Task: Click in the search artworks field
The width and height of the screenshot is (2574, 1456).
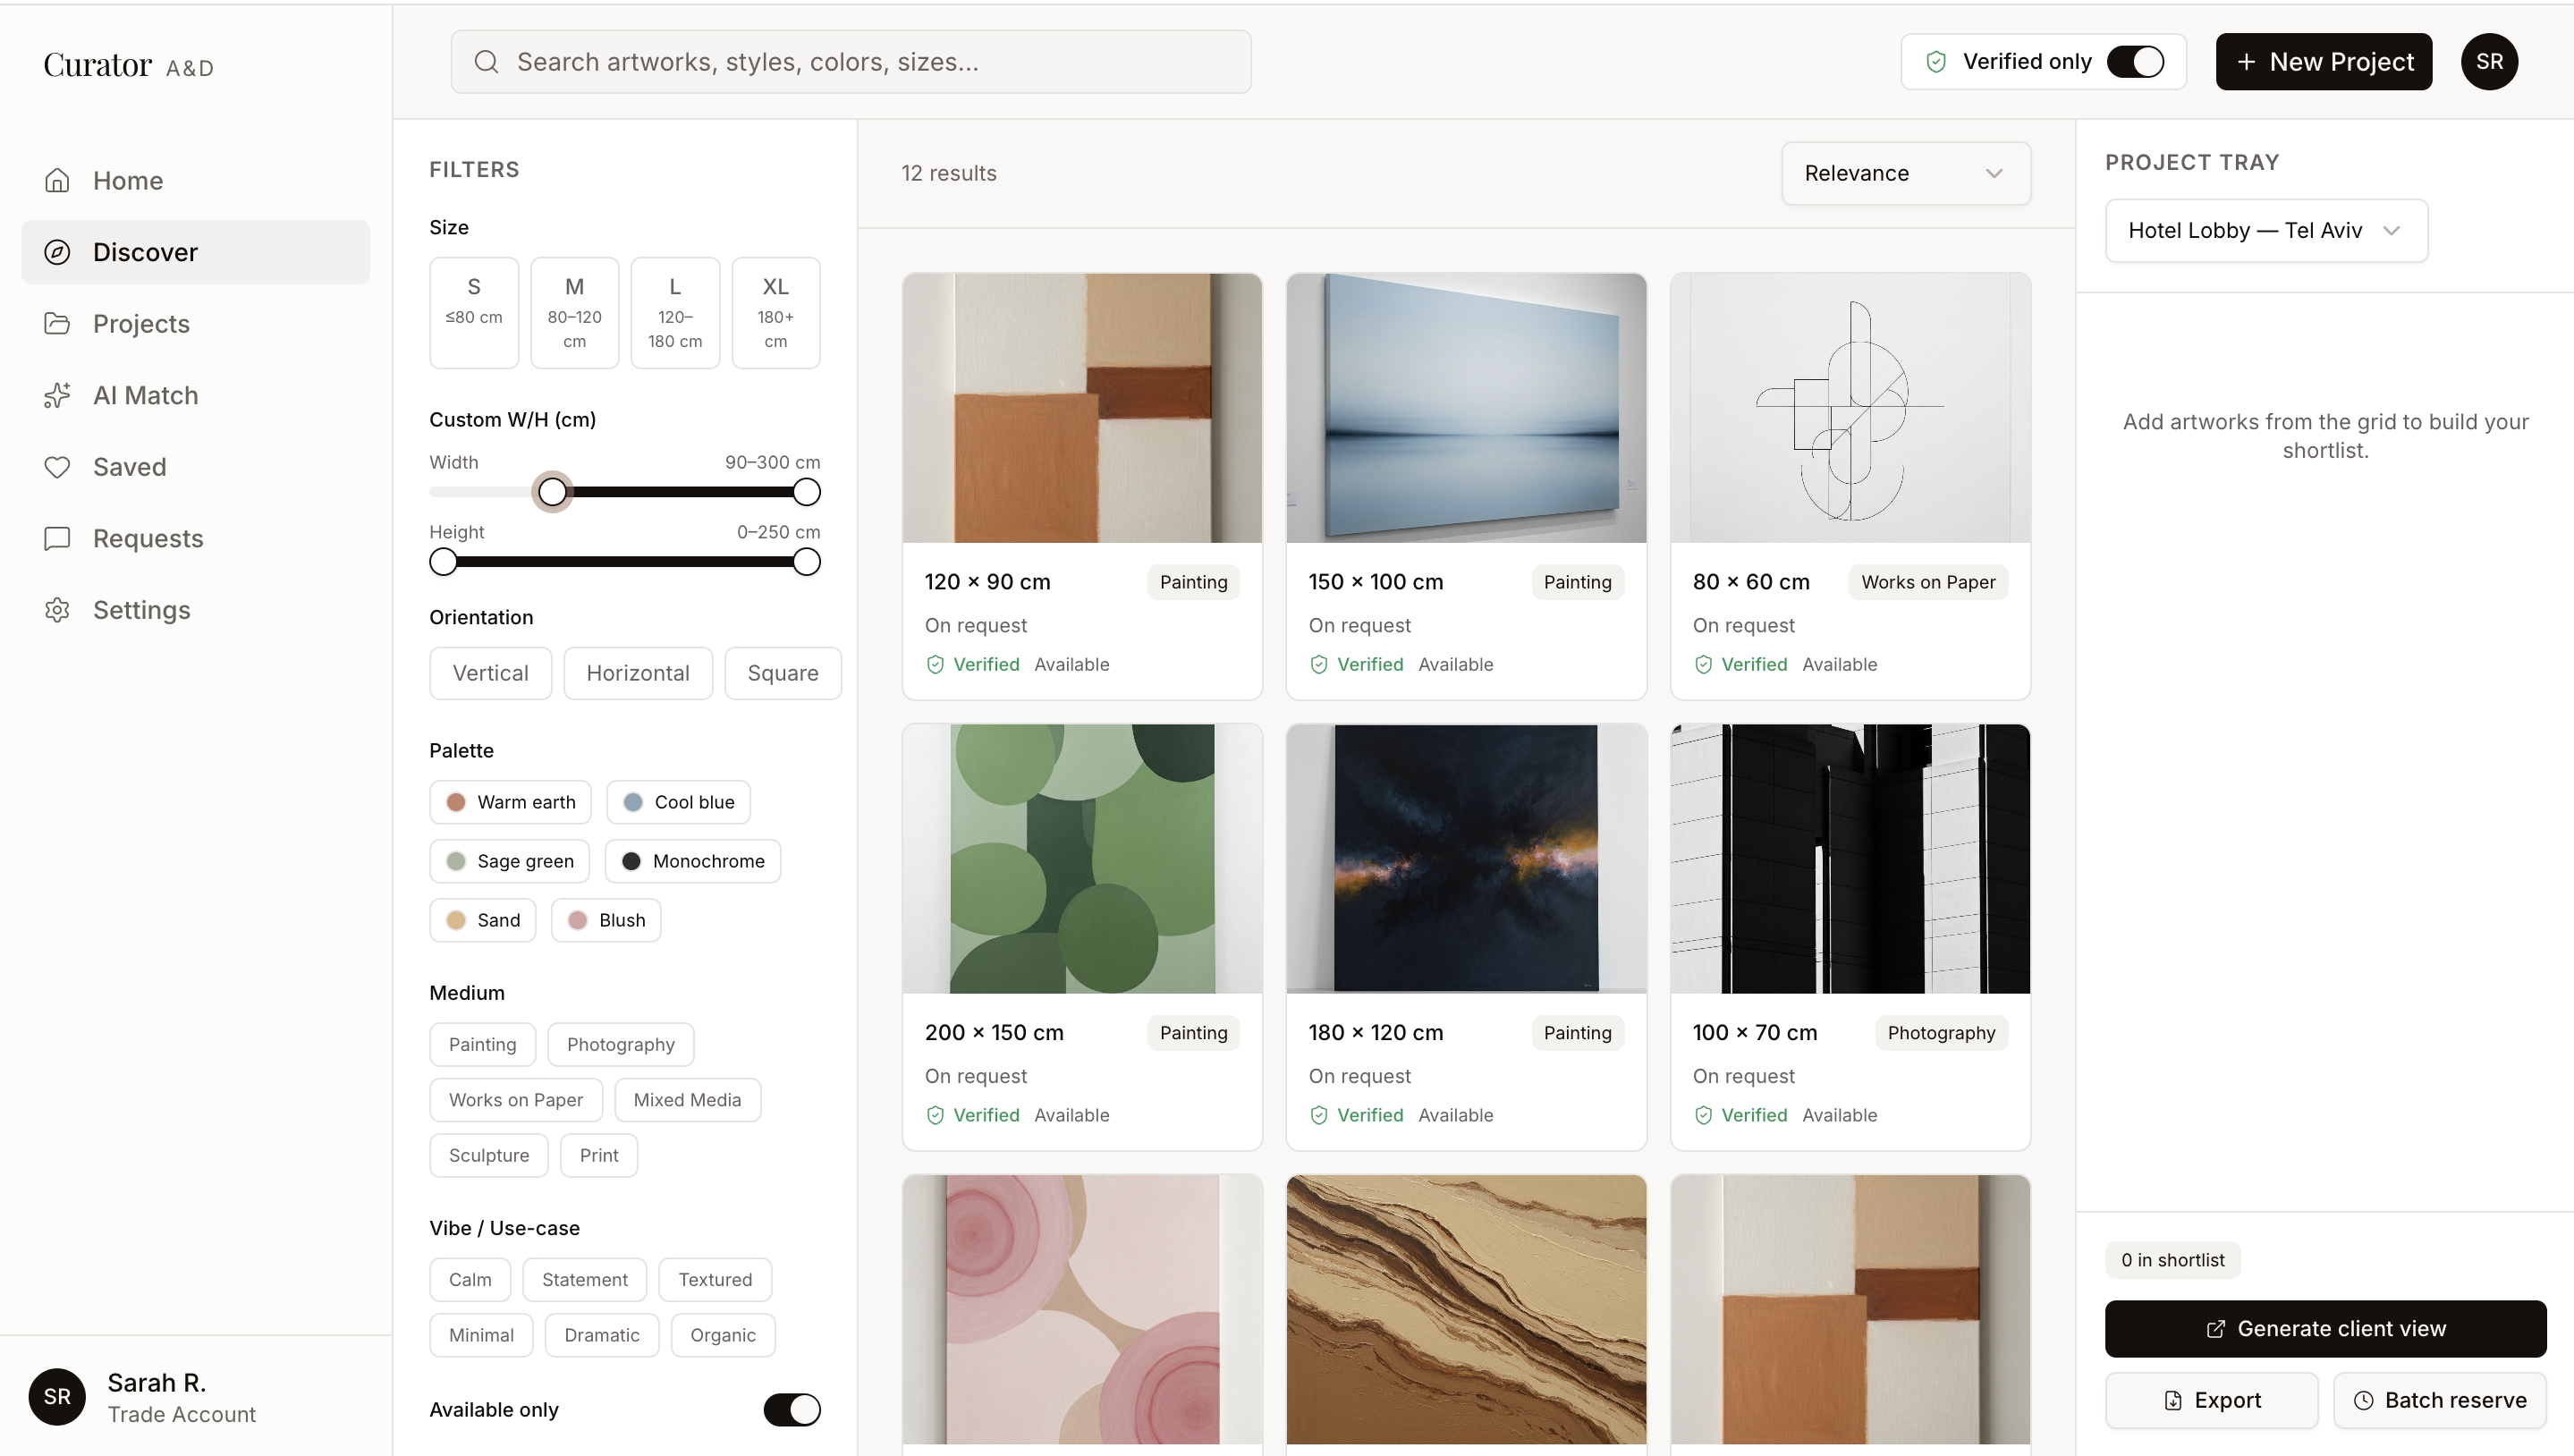Action: [x=851, y=62]
